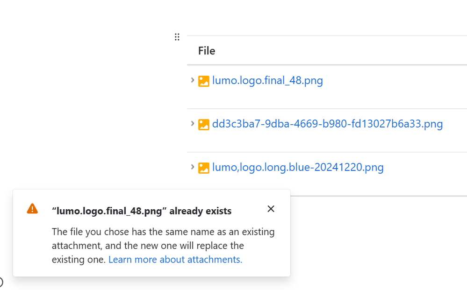Dismiss the 'already exists' notification with X
Image resolution: width=467 pixels, height=290 pixels.
pos(271,209)
